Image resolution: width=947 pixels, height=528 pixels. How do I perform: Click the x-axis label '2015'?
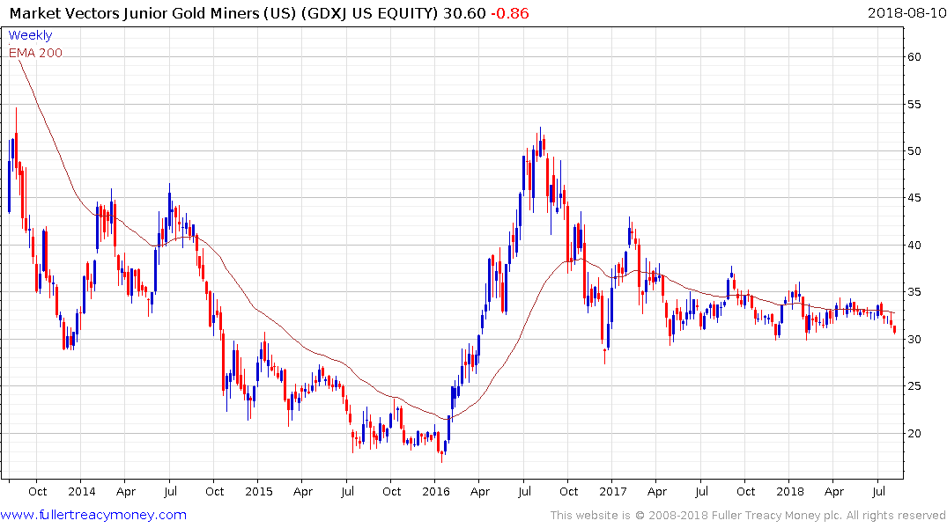[258, 491]
